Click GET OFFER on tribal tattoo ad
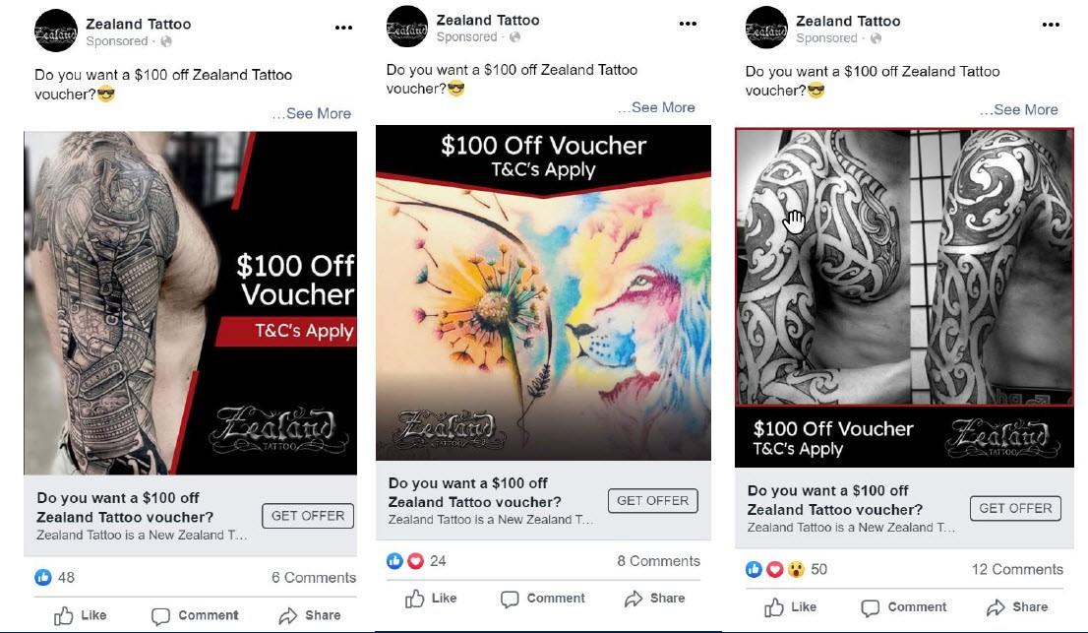Viewport: 1088px width, 633px height. click(x=1015, y=508)
